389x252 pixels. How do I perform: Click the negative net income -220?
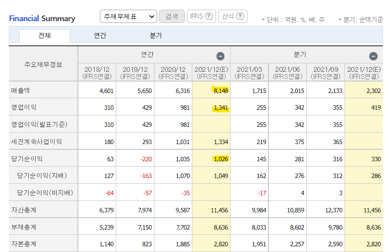coord(146,159)
